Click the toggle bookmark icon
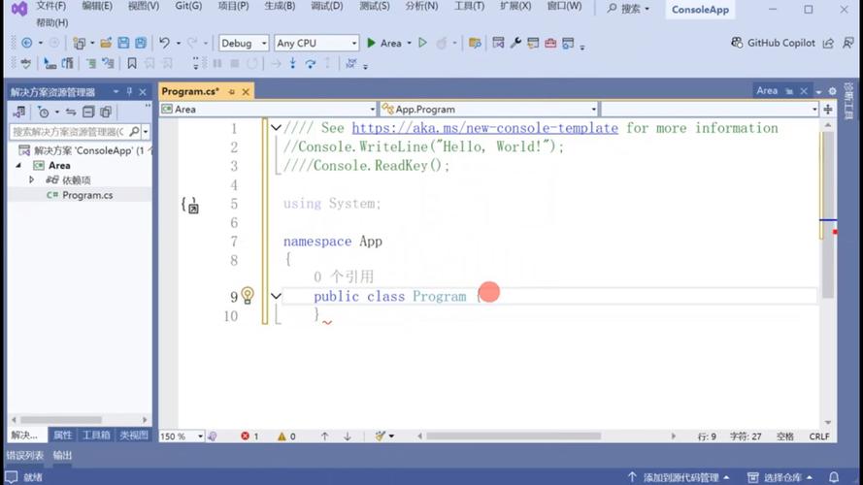Viewport: 863px width, 485px height. [132, 64]
